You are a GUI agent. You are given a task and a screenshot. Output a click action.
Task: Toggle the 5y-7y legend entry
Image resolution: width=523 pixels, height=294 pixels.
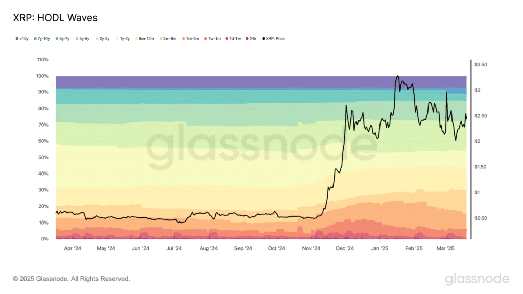click(63, 39)
